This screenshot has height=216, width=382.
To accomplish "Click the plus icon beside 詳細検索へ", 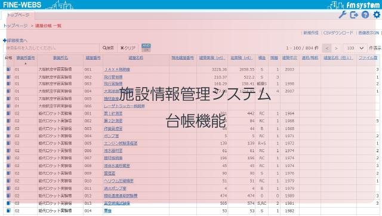I will pyautogui.click(x=5, y=41).
